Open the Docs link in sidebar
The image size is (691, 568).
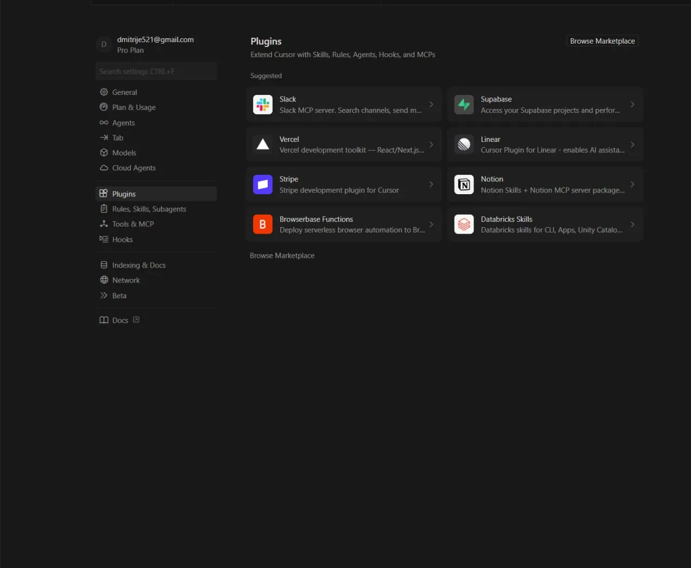tap(156, 320)
